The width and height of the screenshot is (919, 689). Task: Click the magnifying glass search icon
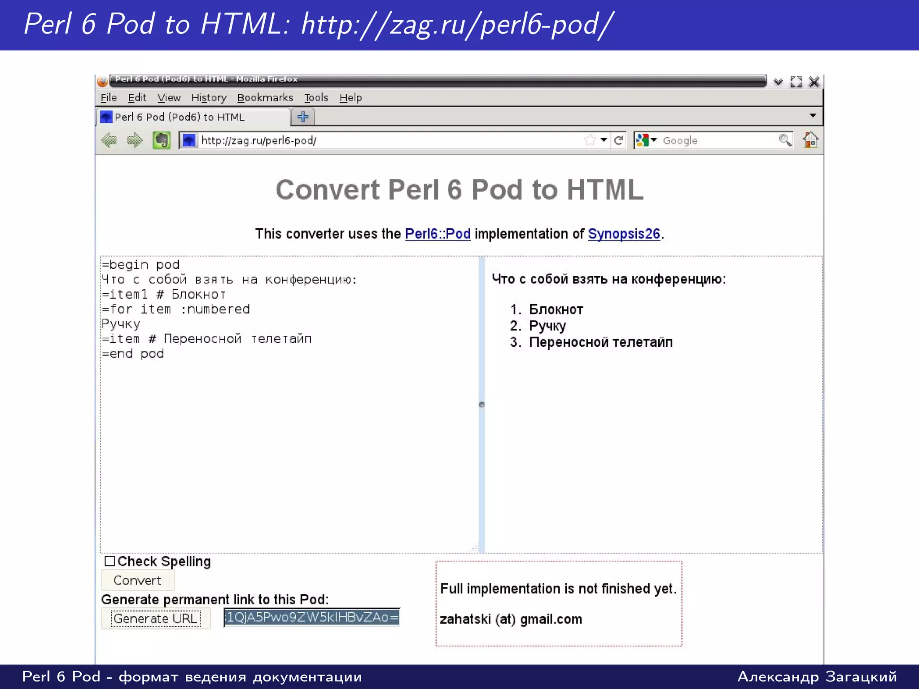point(785,140)
